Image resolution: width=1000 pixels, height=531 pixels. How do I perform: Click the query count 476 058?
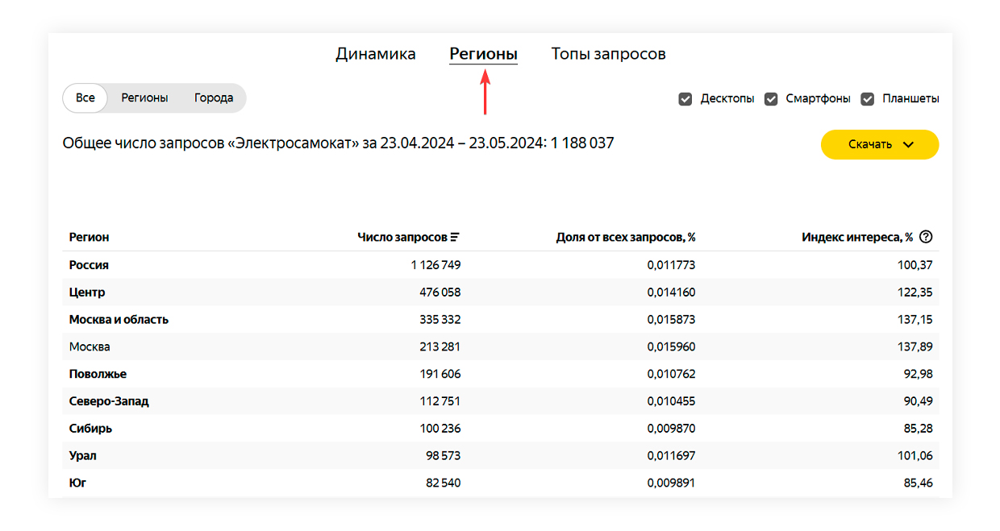(439, 292)
